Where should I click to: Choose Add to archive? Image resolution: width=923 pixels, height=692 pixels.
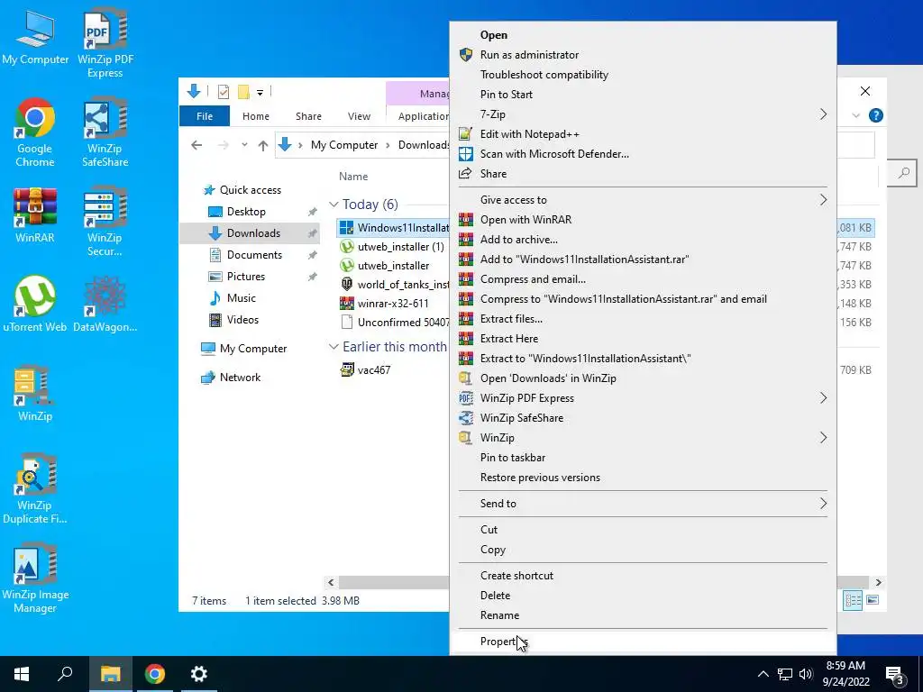[643, 240]
